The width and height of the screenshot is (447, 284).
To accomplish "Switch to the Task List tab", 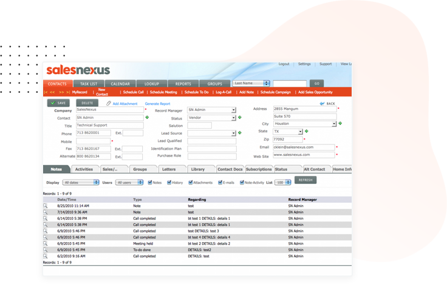I will click(89, 84).
